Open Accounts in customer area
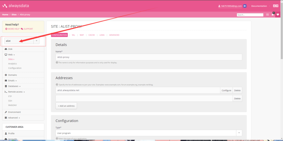This screenshot has width=283, height=141. click(12, 139)
